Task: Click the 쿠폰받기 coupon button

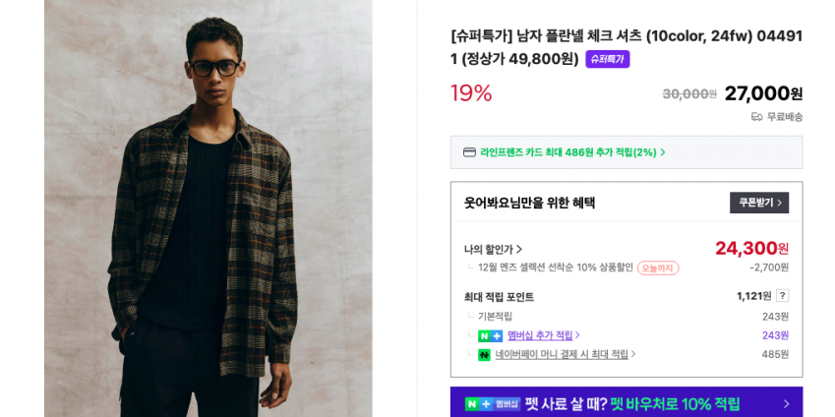Action: click(758, 203)
